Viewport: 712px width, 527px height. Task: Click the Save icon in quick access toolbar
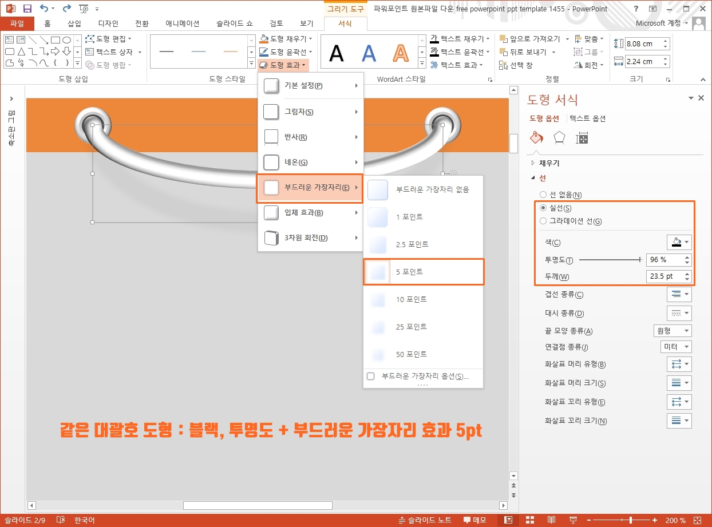[27, 9]
